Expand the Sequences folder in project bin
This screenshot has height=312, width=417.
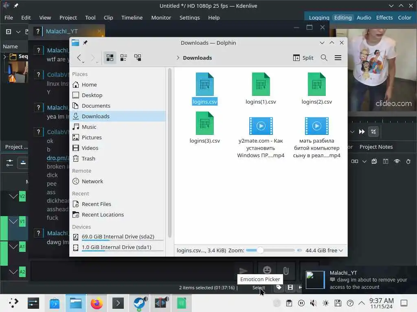(x=4, y=56)
